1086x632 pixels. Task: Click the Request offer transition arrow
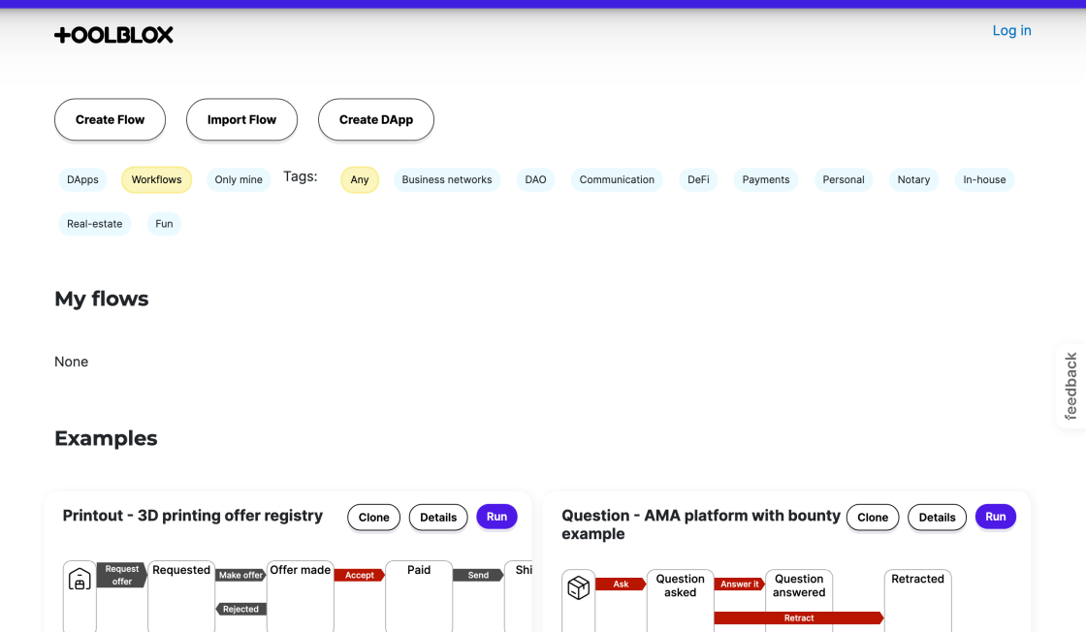121,575
